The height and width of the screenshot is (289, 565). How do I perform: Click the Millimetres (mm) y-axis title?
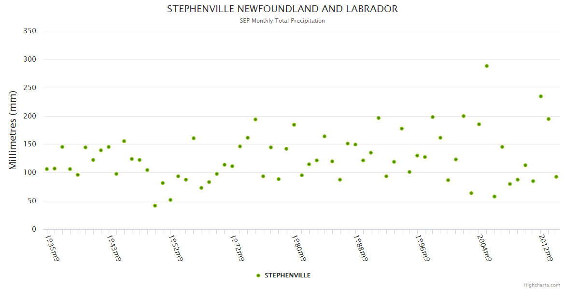14,130
